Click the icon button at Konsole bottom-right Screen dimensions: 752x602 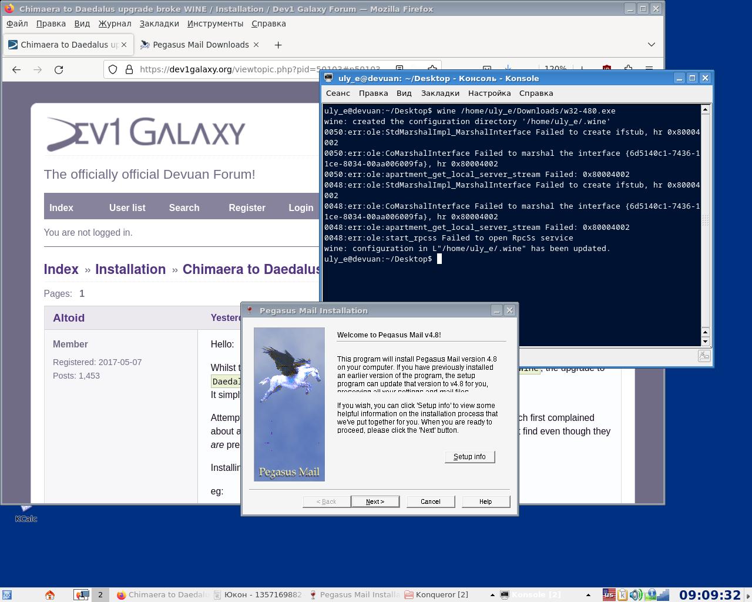(704, 356)
